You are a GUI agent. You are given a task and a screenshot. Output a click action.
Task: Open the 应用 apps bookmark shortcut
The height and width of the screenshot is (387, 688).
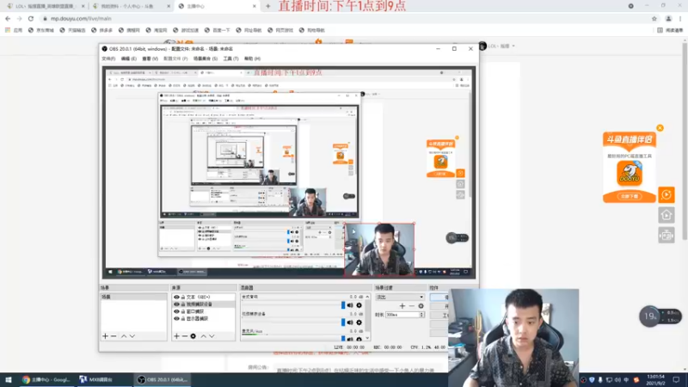point(14,30)
